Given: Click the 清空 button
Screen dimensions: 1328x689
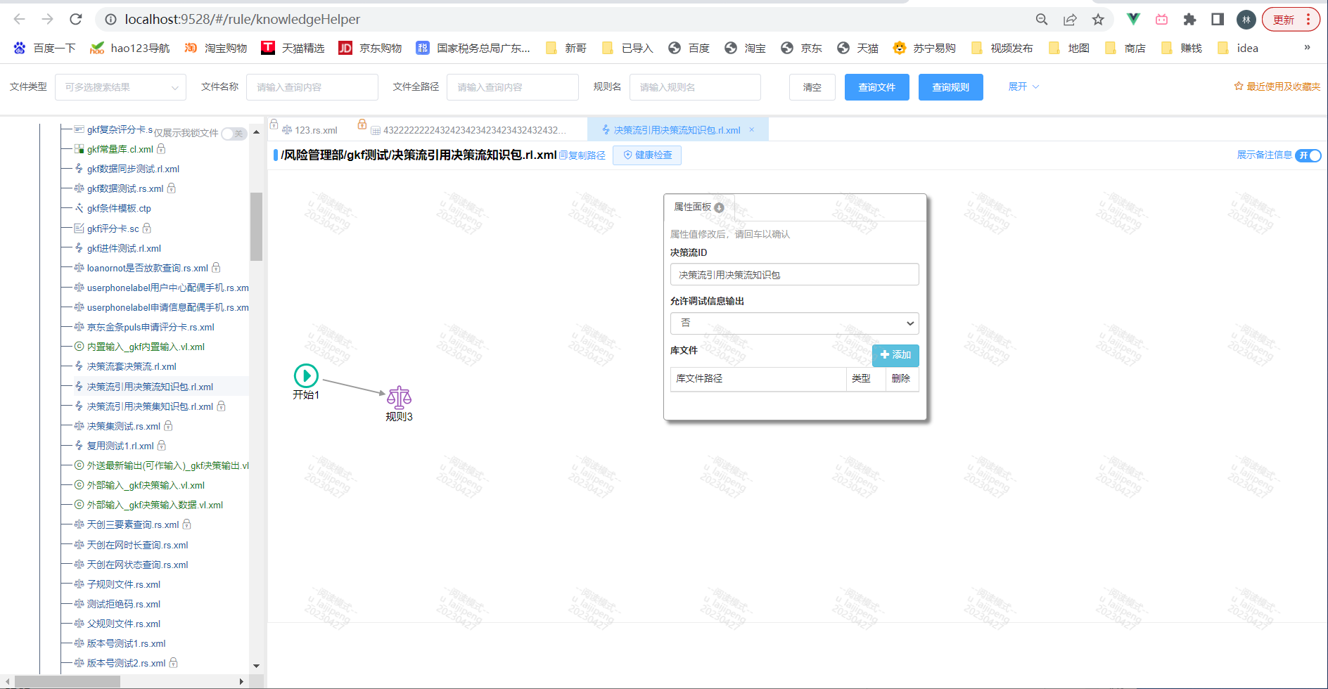Looking at the screenshot, I should coord(812,87).
